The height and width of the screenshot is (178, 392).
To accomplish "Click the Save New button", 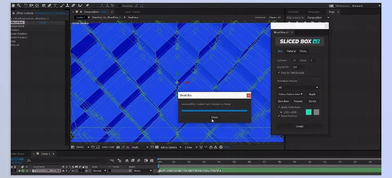I will point(283,101).
